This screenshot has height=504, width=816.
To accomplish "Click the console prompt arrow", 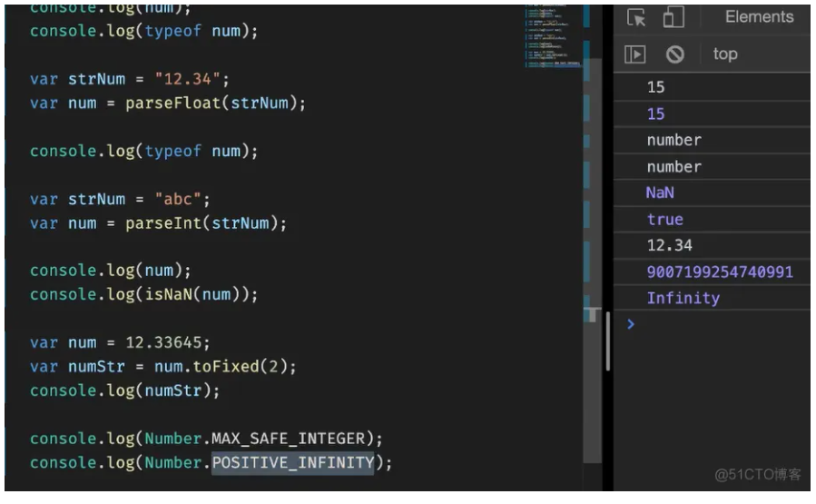I will tap(631, 324).
